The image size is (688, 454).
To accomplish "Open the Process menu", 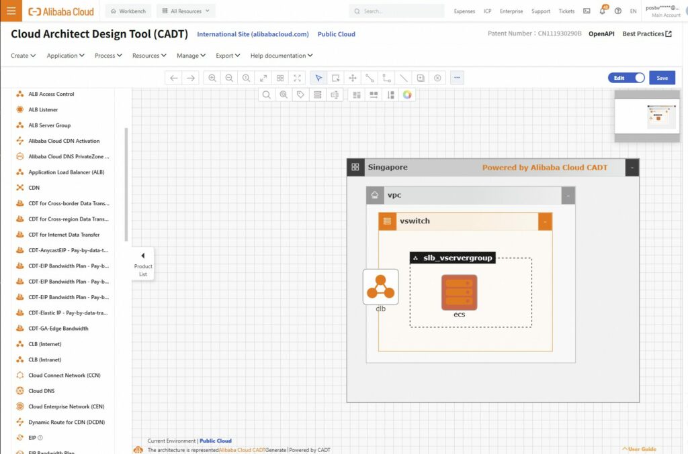I will click(x=108, y=56).
